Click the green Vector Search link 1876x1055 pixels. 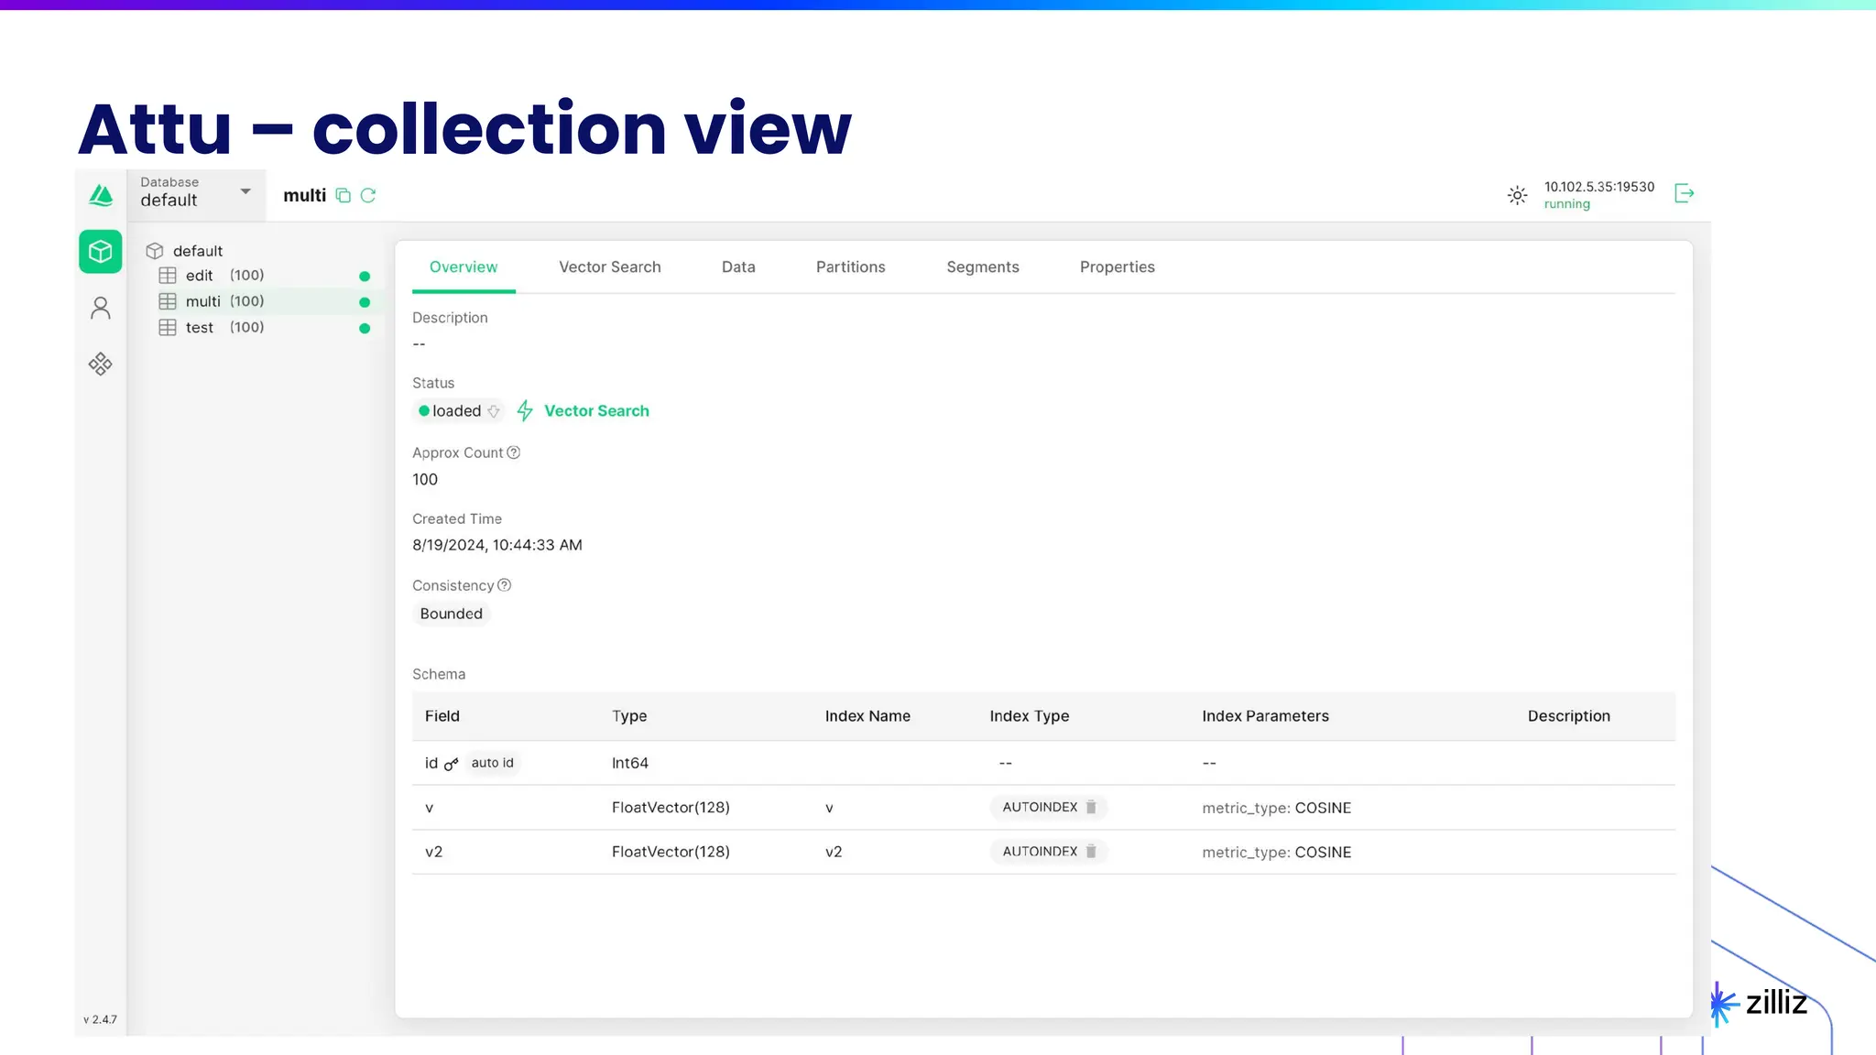[x=596, y=411]
